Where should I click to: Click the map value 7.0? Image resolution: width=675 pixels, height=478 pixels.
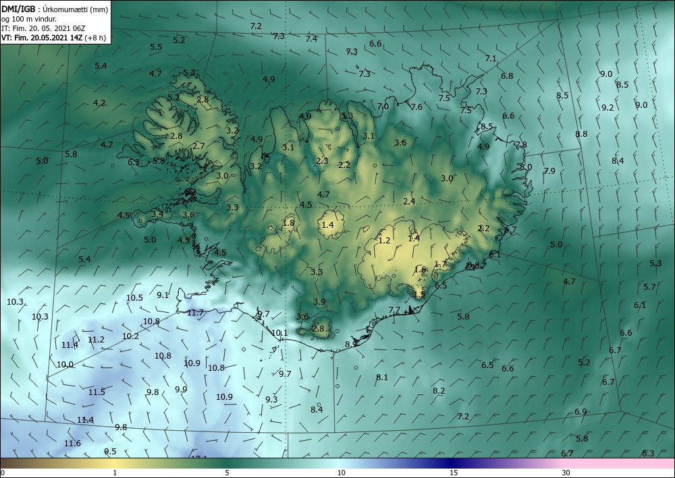point(383,106)
